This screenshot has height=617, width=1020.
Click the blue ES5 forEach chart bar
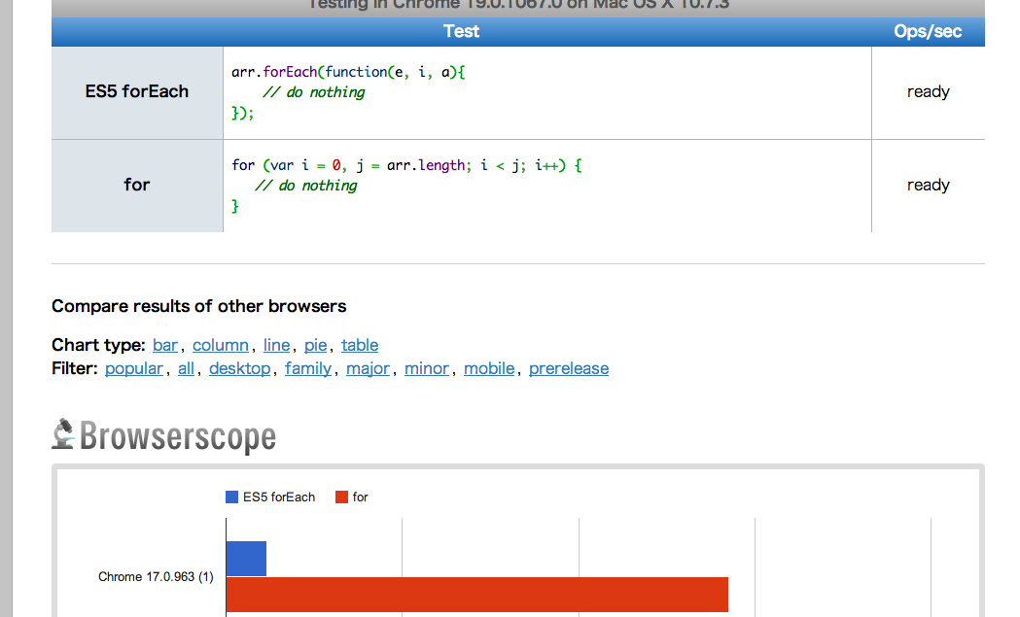pyautogui.click(x=247, y=559)
